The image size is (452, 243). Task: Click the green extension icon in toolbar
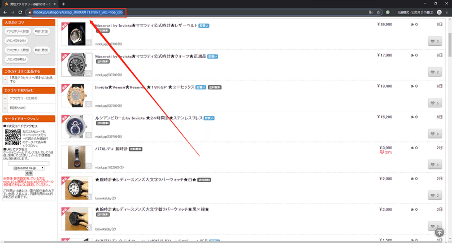click(388, 12)
